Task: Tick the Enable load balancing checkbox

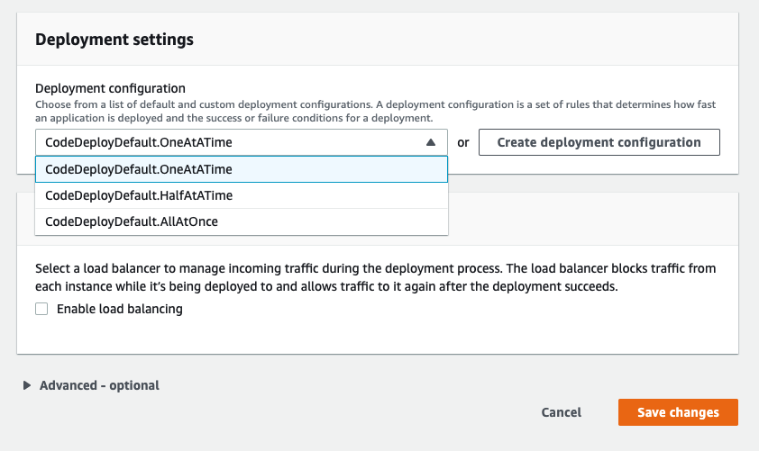Action: click(41, 309)
